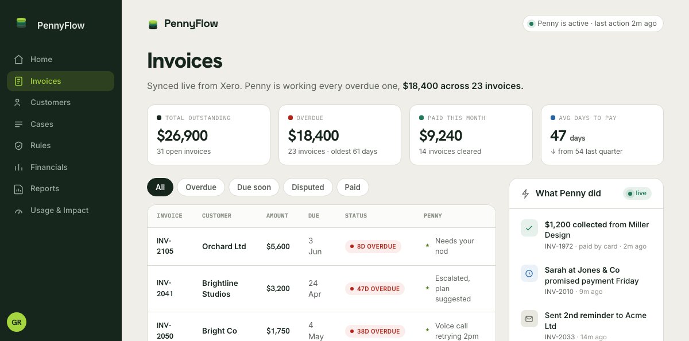689x341 pixels.
Task: Click the Reports chart icon
Action: pos(19,188)
